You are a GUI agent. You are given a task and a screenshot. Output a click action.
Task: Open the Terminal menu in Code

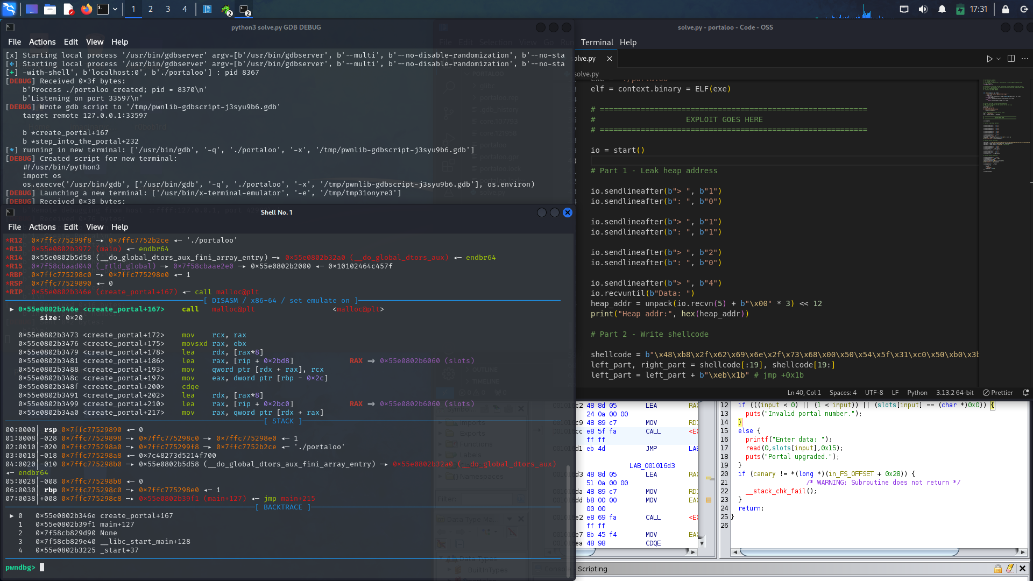tap(597, 42)
